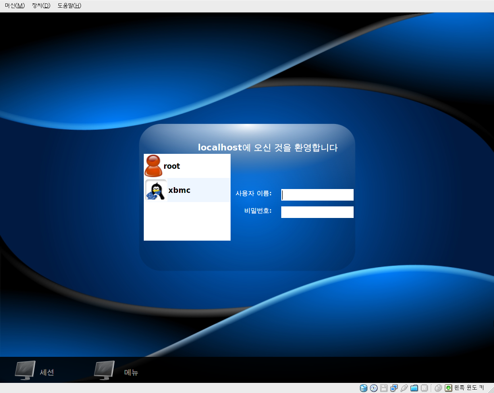Viewport: 494px width, 393px height.
Task: Click the xbmc penguin avatar
Action: tap(156, 190)
